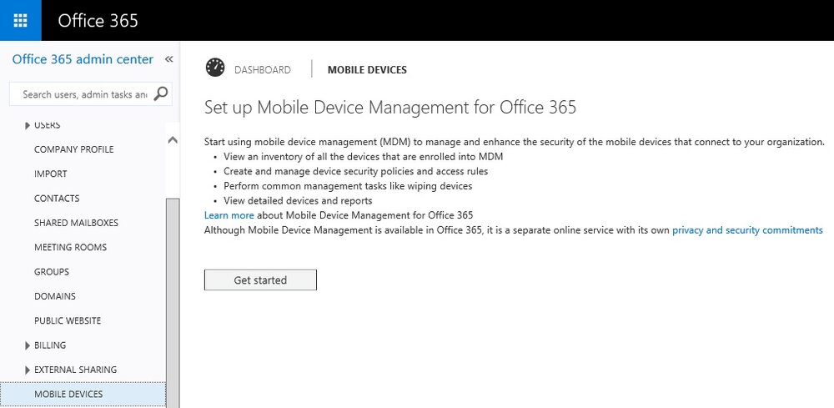This screenshot has height=408, width=834.
Task: Expand the USERS tree section
Action: (28, 125)
